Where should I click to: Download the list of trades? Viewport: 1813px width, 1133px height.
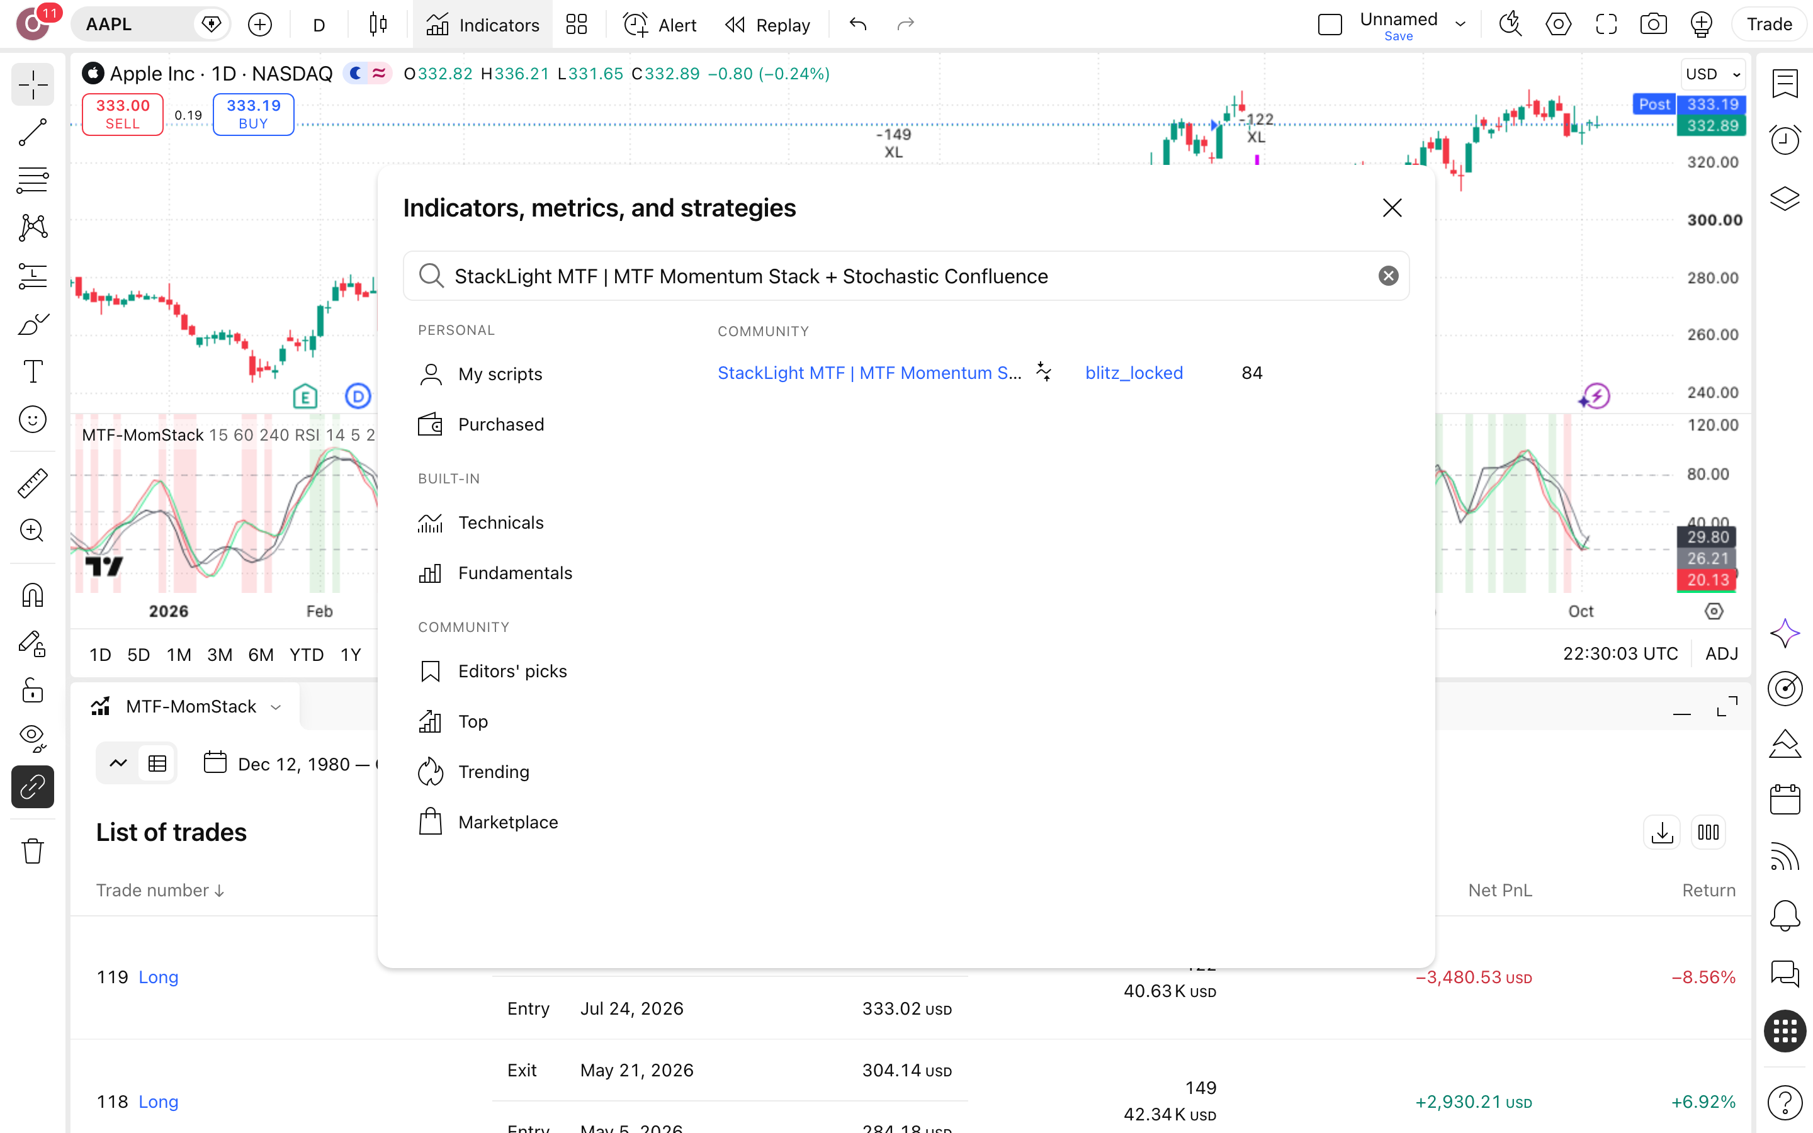pyautogui.click(x=1663, y=833)
